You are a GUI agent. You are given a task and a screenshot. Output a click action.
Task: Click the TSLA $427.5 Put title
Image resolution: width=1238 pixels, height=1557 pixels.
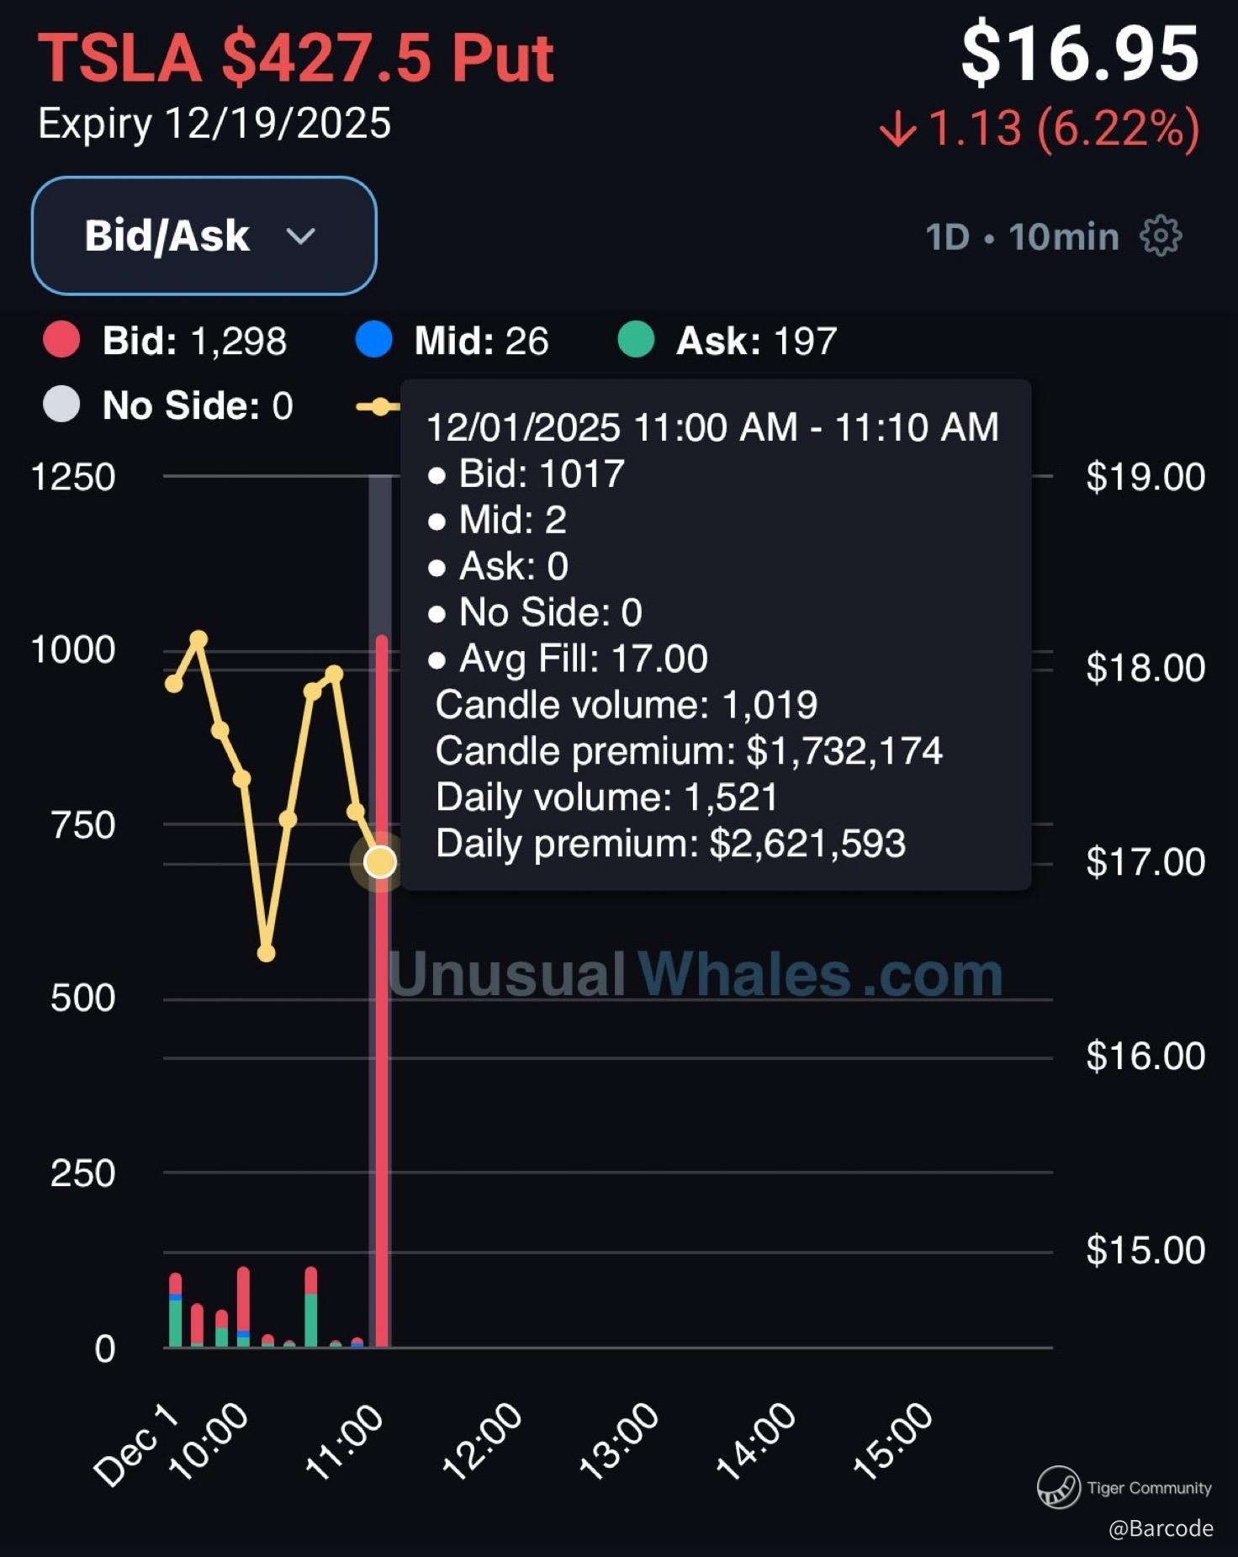click(295, 59)
